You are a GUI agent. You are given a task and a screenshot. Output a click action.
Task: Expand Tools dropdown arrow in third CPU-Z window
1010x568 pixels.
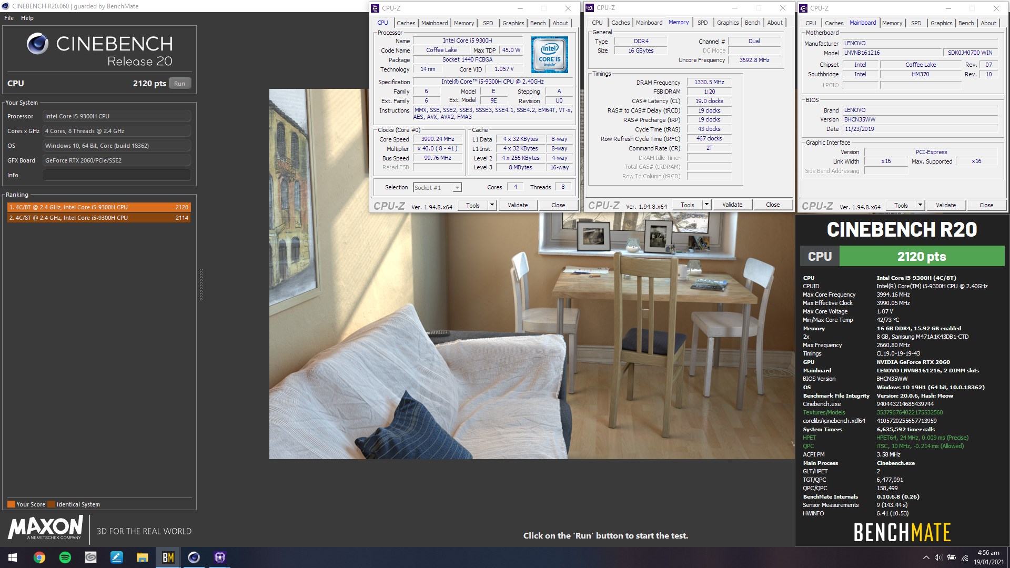921,206
